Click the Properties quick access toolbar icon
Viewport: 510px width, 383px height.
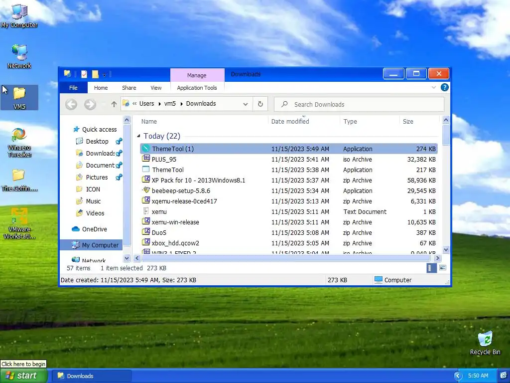84,74
